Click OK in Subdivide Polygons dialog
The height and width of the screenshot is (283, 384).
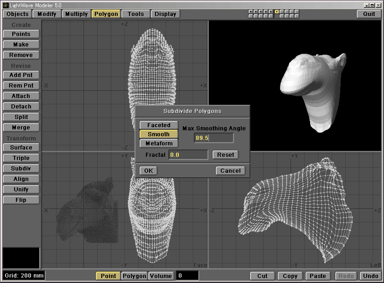pyautogui.click(x=148, y=170)
